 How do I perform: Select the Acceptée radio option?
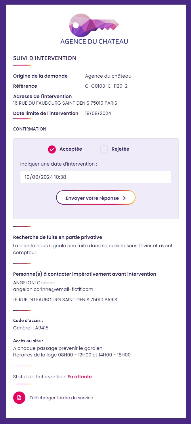click(x=65, y=149)
